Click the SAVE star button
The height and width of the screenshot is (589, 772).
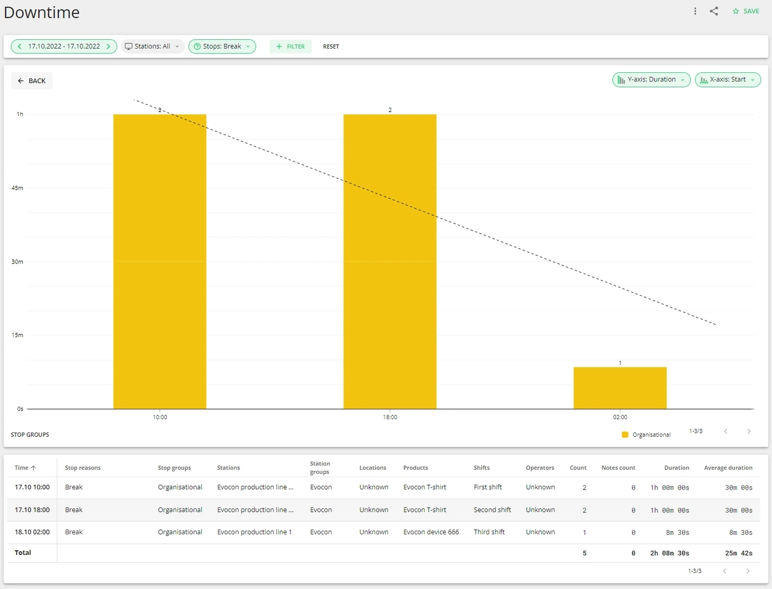coord(746,11)
